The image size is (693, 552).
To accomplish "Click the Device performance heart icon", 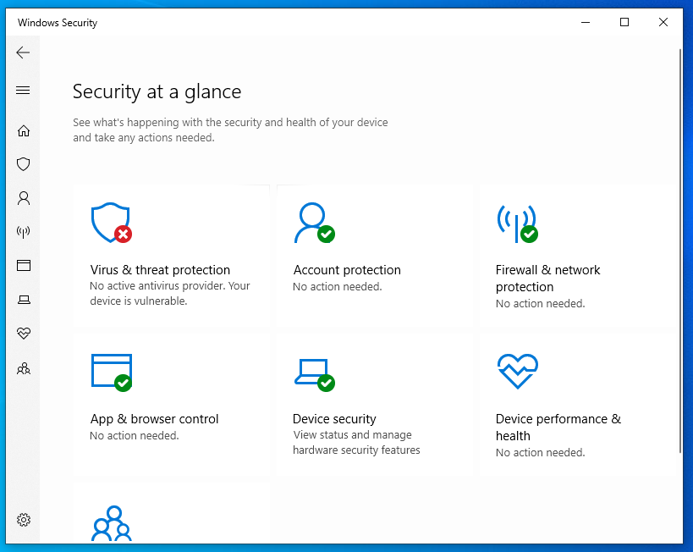I will pos(518,372).
